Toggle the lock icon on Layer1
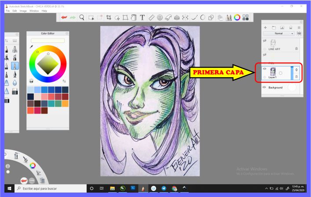Viewport: 311px width, 197px height. [x=296, y=76]
